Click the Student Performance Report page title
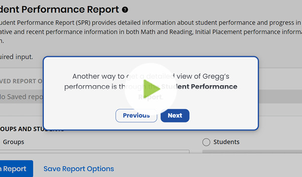The image size is (302, 177). [x=59, y=9]
